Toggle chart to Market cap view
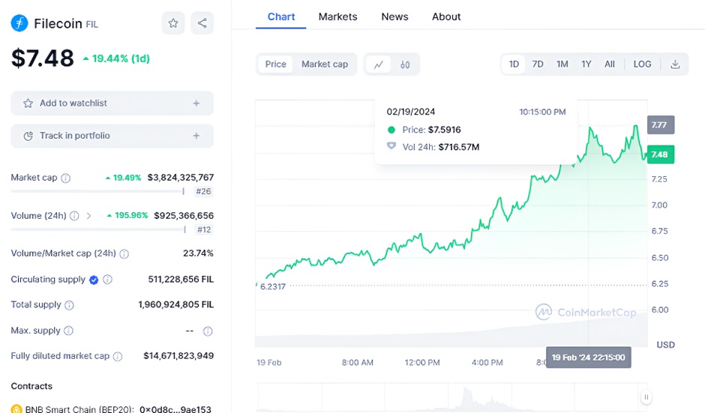This screenshot has width=705, height=413. tap(325, 64)
